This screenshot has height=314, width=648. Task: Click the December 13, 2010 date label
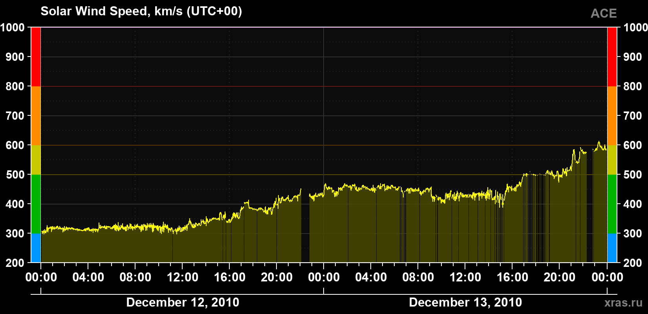click(x=465, y=302)
